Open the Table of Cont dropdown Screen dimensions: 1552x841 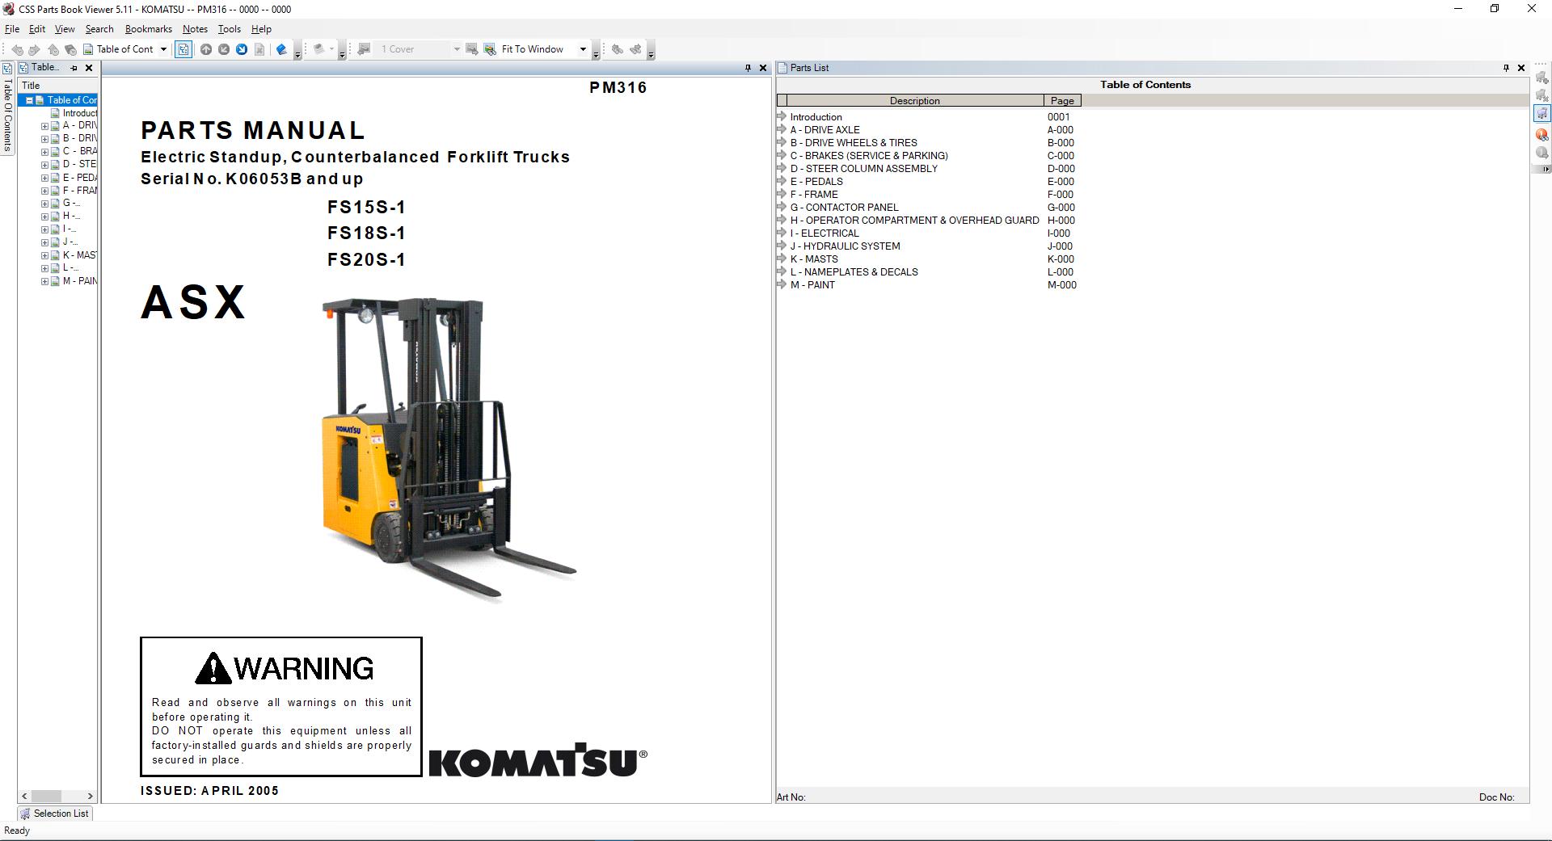pos(164,49)
